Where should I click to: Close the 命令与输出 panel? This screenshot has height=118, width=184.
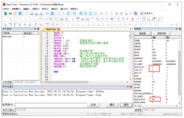(131, 87)
